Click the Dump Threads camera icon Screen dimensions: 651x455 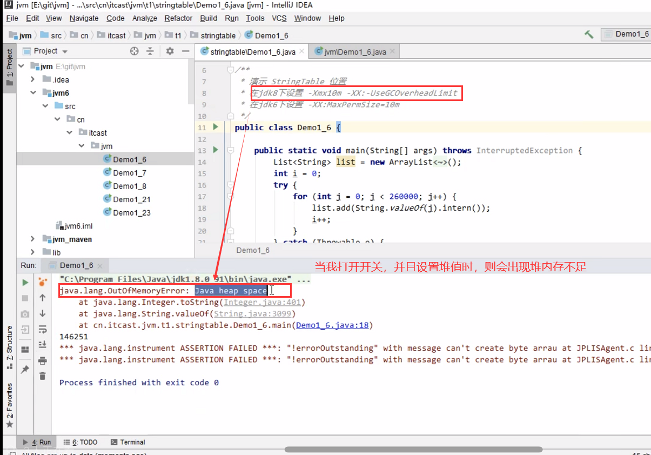pos(25,313)
